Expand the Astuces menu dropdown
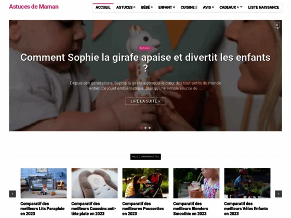 coord(126,7)
